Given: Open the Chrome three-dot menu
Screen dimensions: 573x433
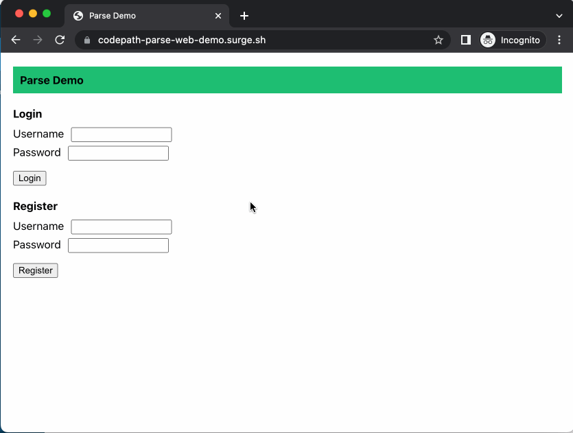Looking at the screenshot, I should 559,40.
